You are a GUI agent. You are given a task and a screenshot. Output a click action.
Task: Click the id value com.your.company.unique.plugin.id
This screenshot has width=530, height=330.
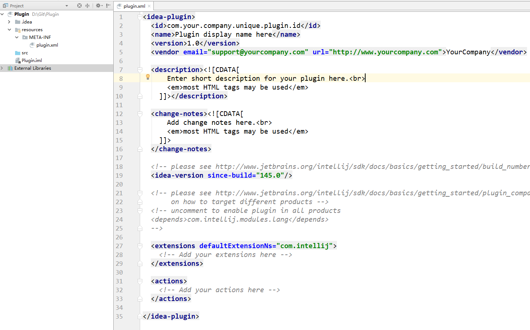click(x=234, y=26)
